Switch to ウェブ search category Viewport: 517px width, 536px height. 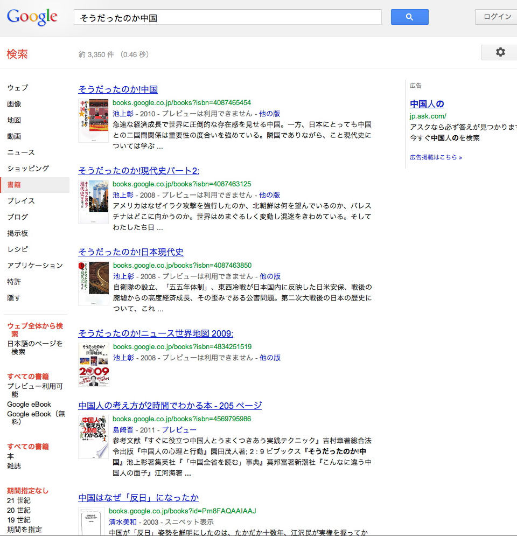click(x=17, y=88)
